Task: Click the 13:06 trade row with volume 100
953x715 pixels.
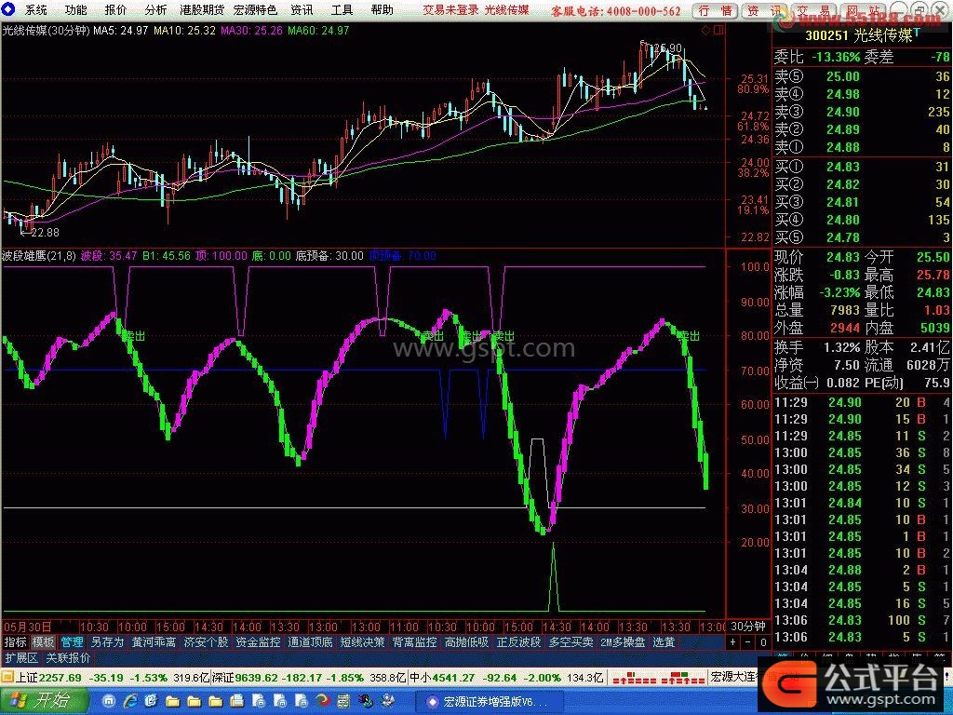Action: tap(861, 620)
